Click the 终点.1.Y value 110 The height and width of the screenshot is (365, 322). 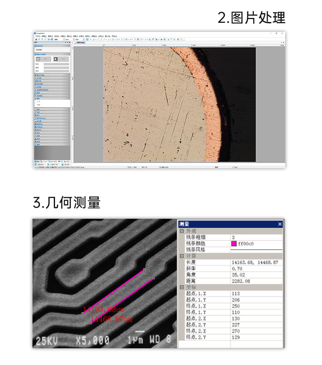click(256, 312)
